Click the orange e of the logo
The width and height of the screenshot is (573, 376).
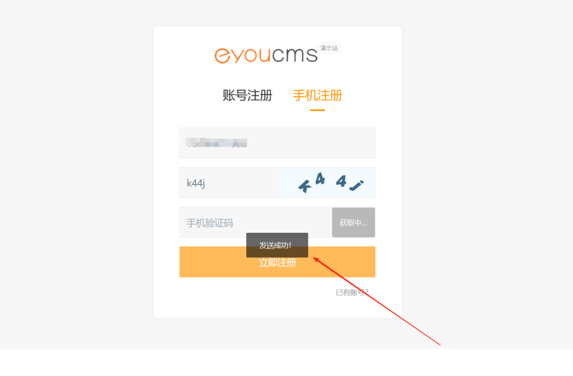point(222,56)
